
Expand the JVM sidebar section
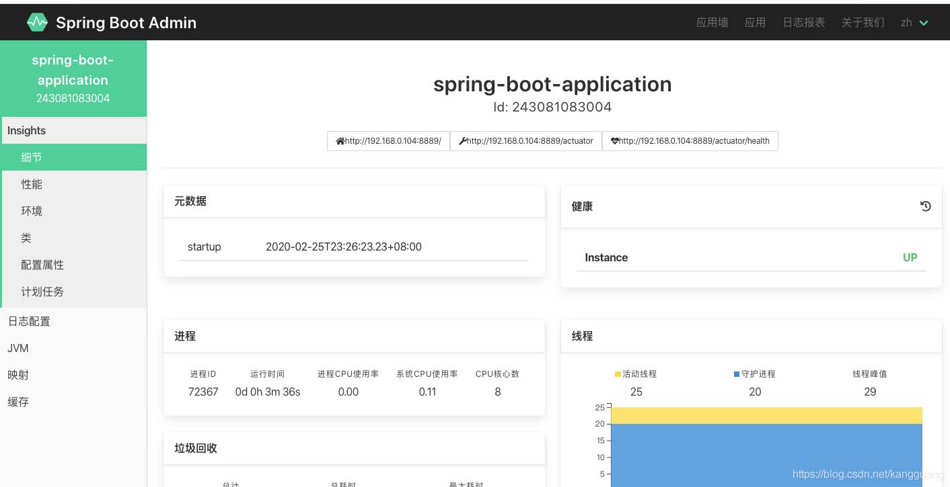[x=18, y=348]
